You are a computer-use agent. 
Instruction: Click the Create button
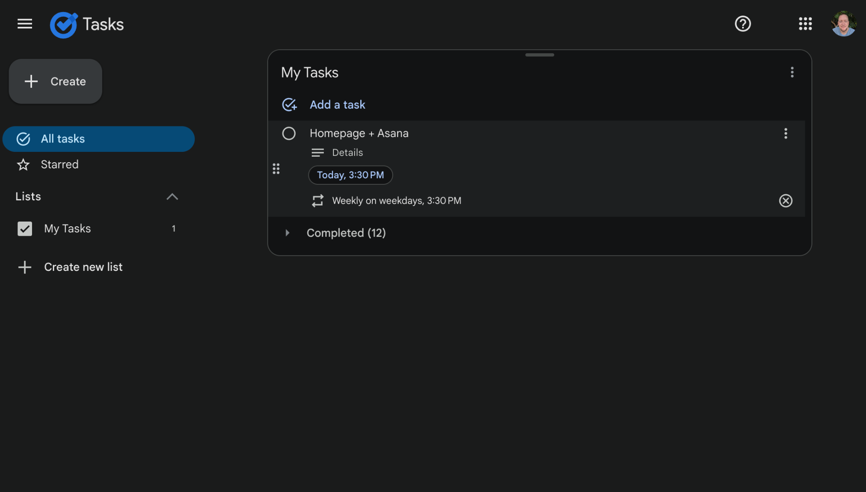coord(55,81)
